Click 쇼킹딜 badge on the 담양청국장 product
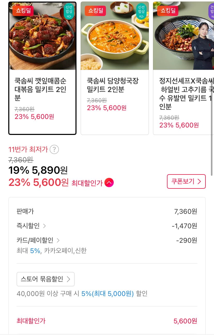214x335 pixels. tap(95, 11)
